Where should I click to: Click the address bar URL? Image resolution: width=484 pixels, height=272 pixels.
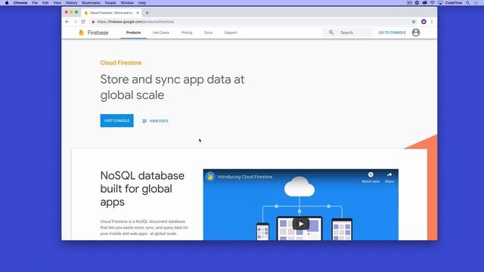coord(135,22)
